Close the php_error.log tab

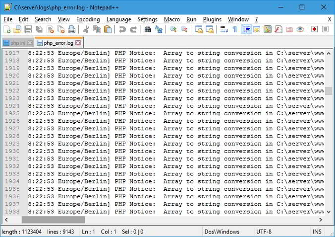(x=78, y=43)
